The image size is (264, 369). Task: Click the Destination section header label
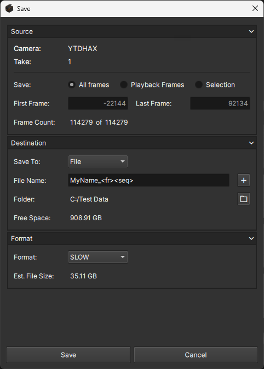click(28, 143)
